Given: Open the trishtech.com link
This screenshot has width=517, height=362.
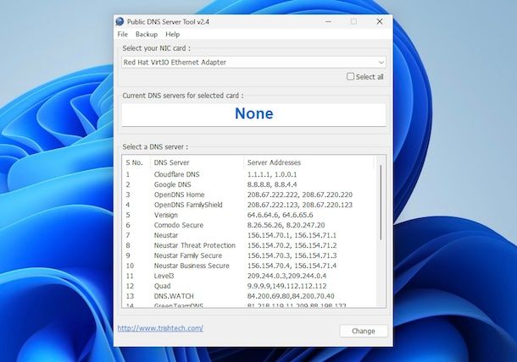Looking at the screenshot, I should [160, 328].
